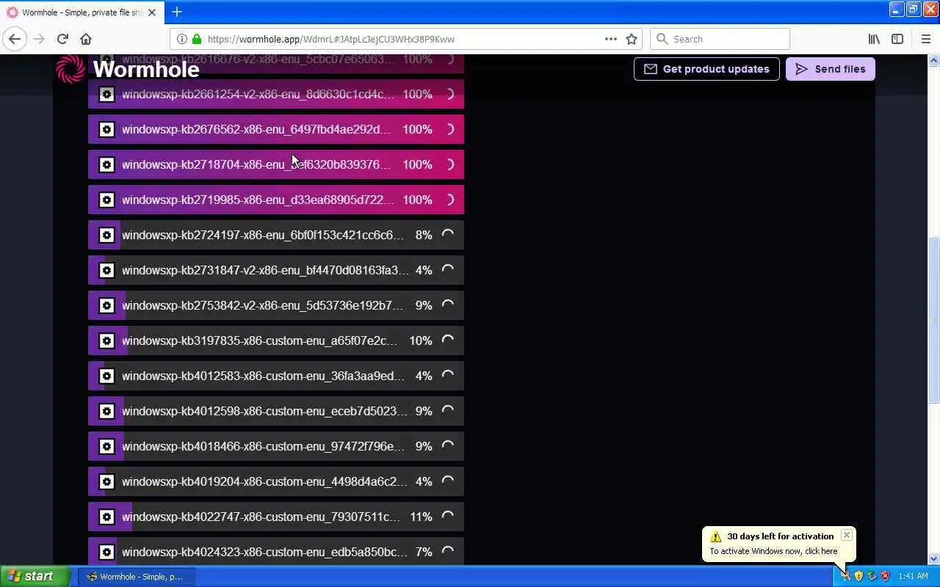Click the red shield tray icon
The image size is (940, 587).
point(885,576)
